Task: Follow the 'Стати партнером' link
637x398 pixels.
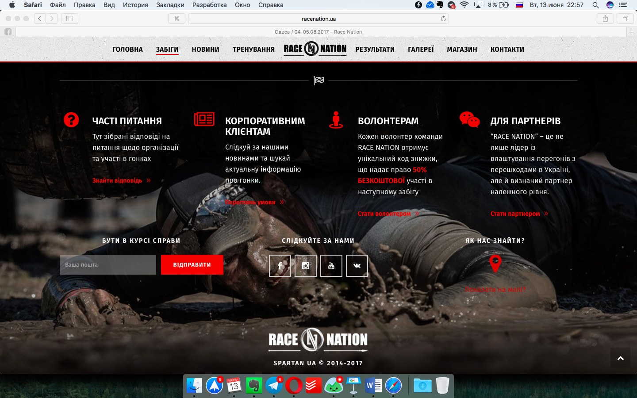Action: click(519, 214)
